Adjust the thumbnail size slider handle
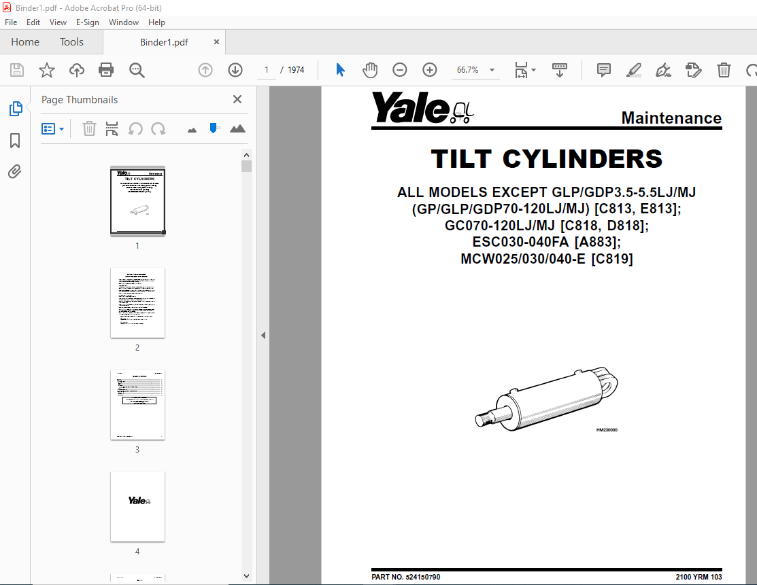 214,128
